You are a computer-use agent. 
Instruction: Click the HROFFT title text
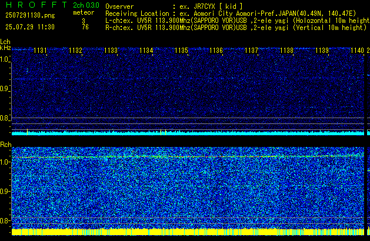click(36, 5)
